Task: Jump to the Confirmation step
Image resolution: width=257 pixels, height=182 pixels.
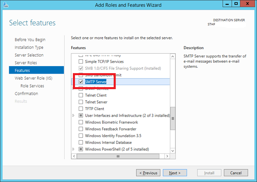Action: [x=26, y=94]
